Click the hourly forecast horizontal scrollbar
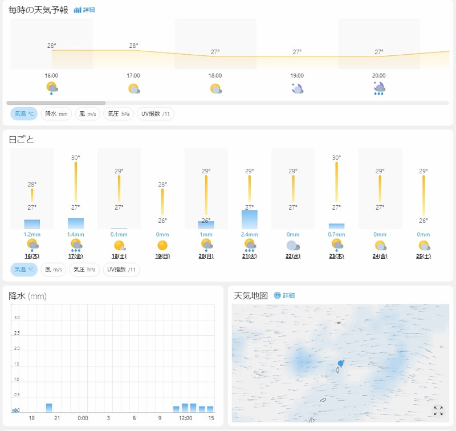Image resolution: width=456 pixels, height=431 pixels. 56,103
